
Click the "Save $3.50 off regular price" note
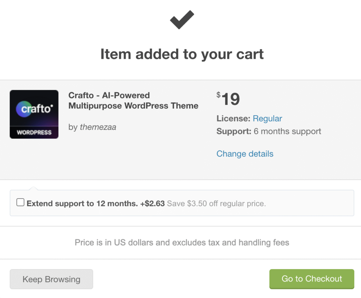pyautogui.click(x=216, y=203)
